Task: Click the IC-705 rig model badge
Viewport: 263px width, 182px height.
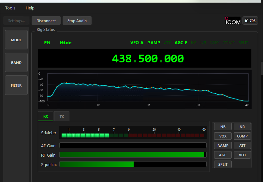Action: [250, 21]
